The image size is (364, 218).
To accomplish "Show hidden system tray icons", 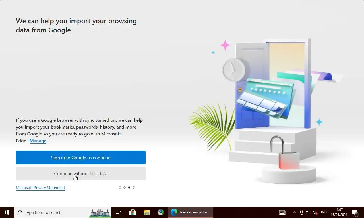I will coord(295,212).
